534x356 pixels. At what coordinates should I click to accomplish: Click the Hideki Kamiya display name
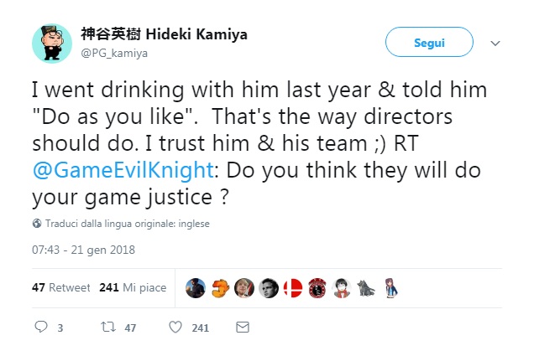coord(164,35)
